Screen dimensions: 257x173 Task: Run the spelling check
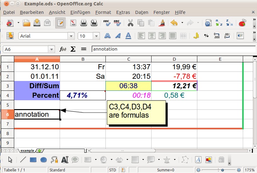point(107,23)
